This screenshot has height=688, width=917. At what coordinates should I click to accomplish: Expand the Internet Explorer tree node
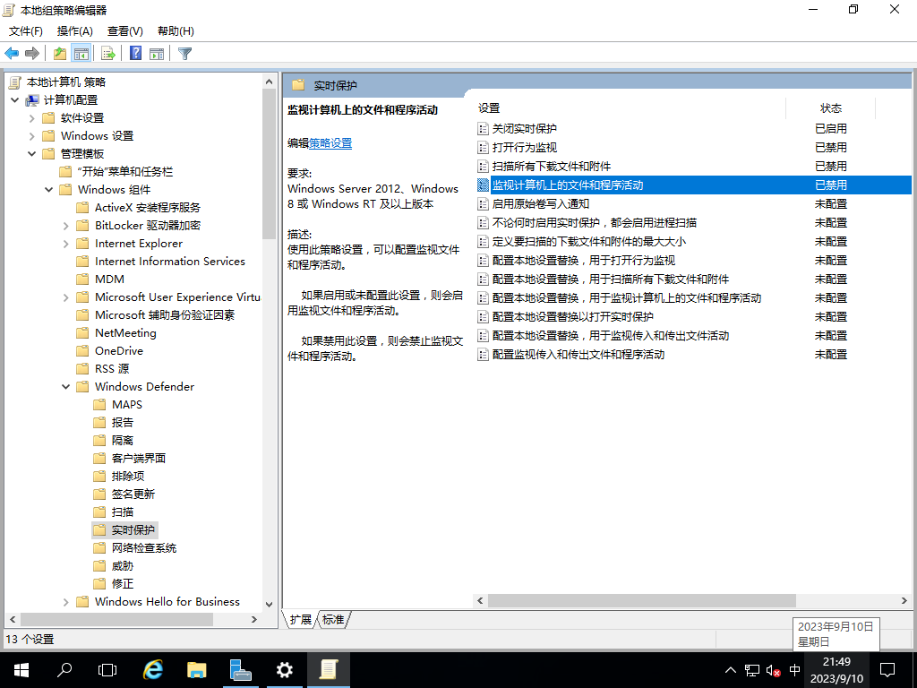66,244
